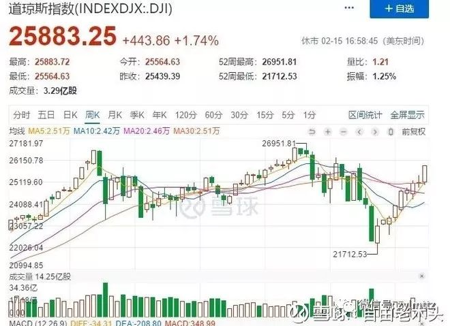Select the 1分 interval tab

310,115
